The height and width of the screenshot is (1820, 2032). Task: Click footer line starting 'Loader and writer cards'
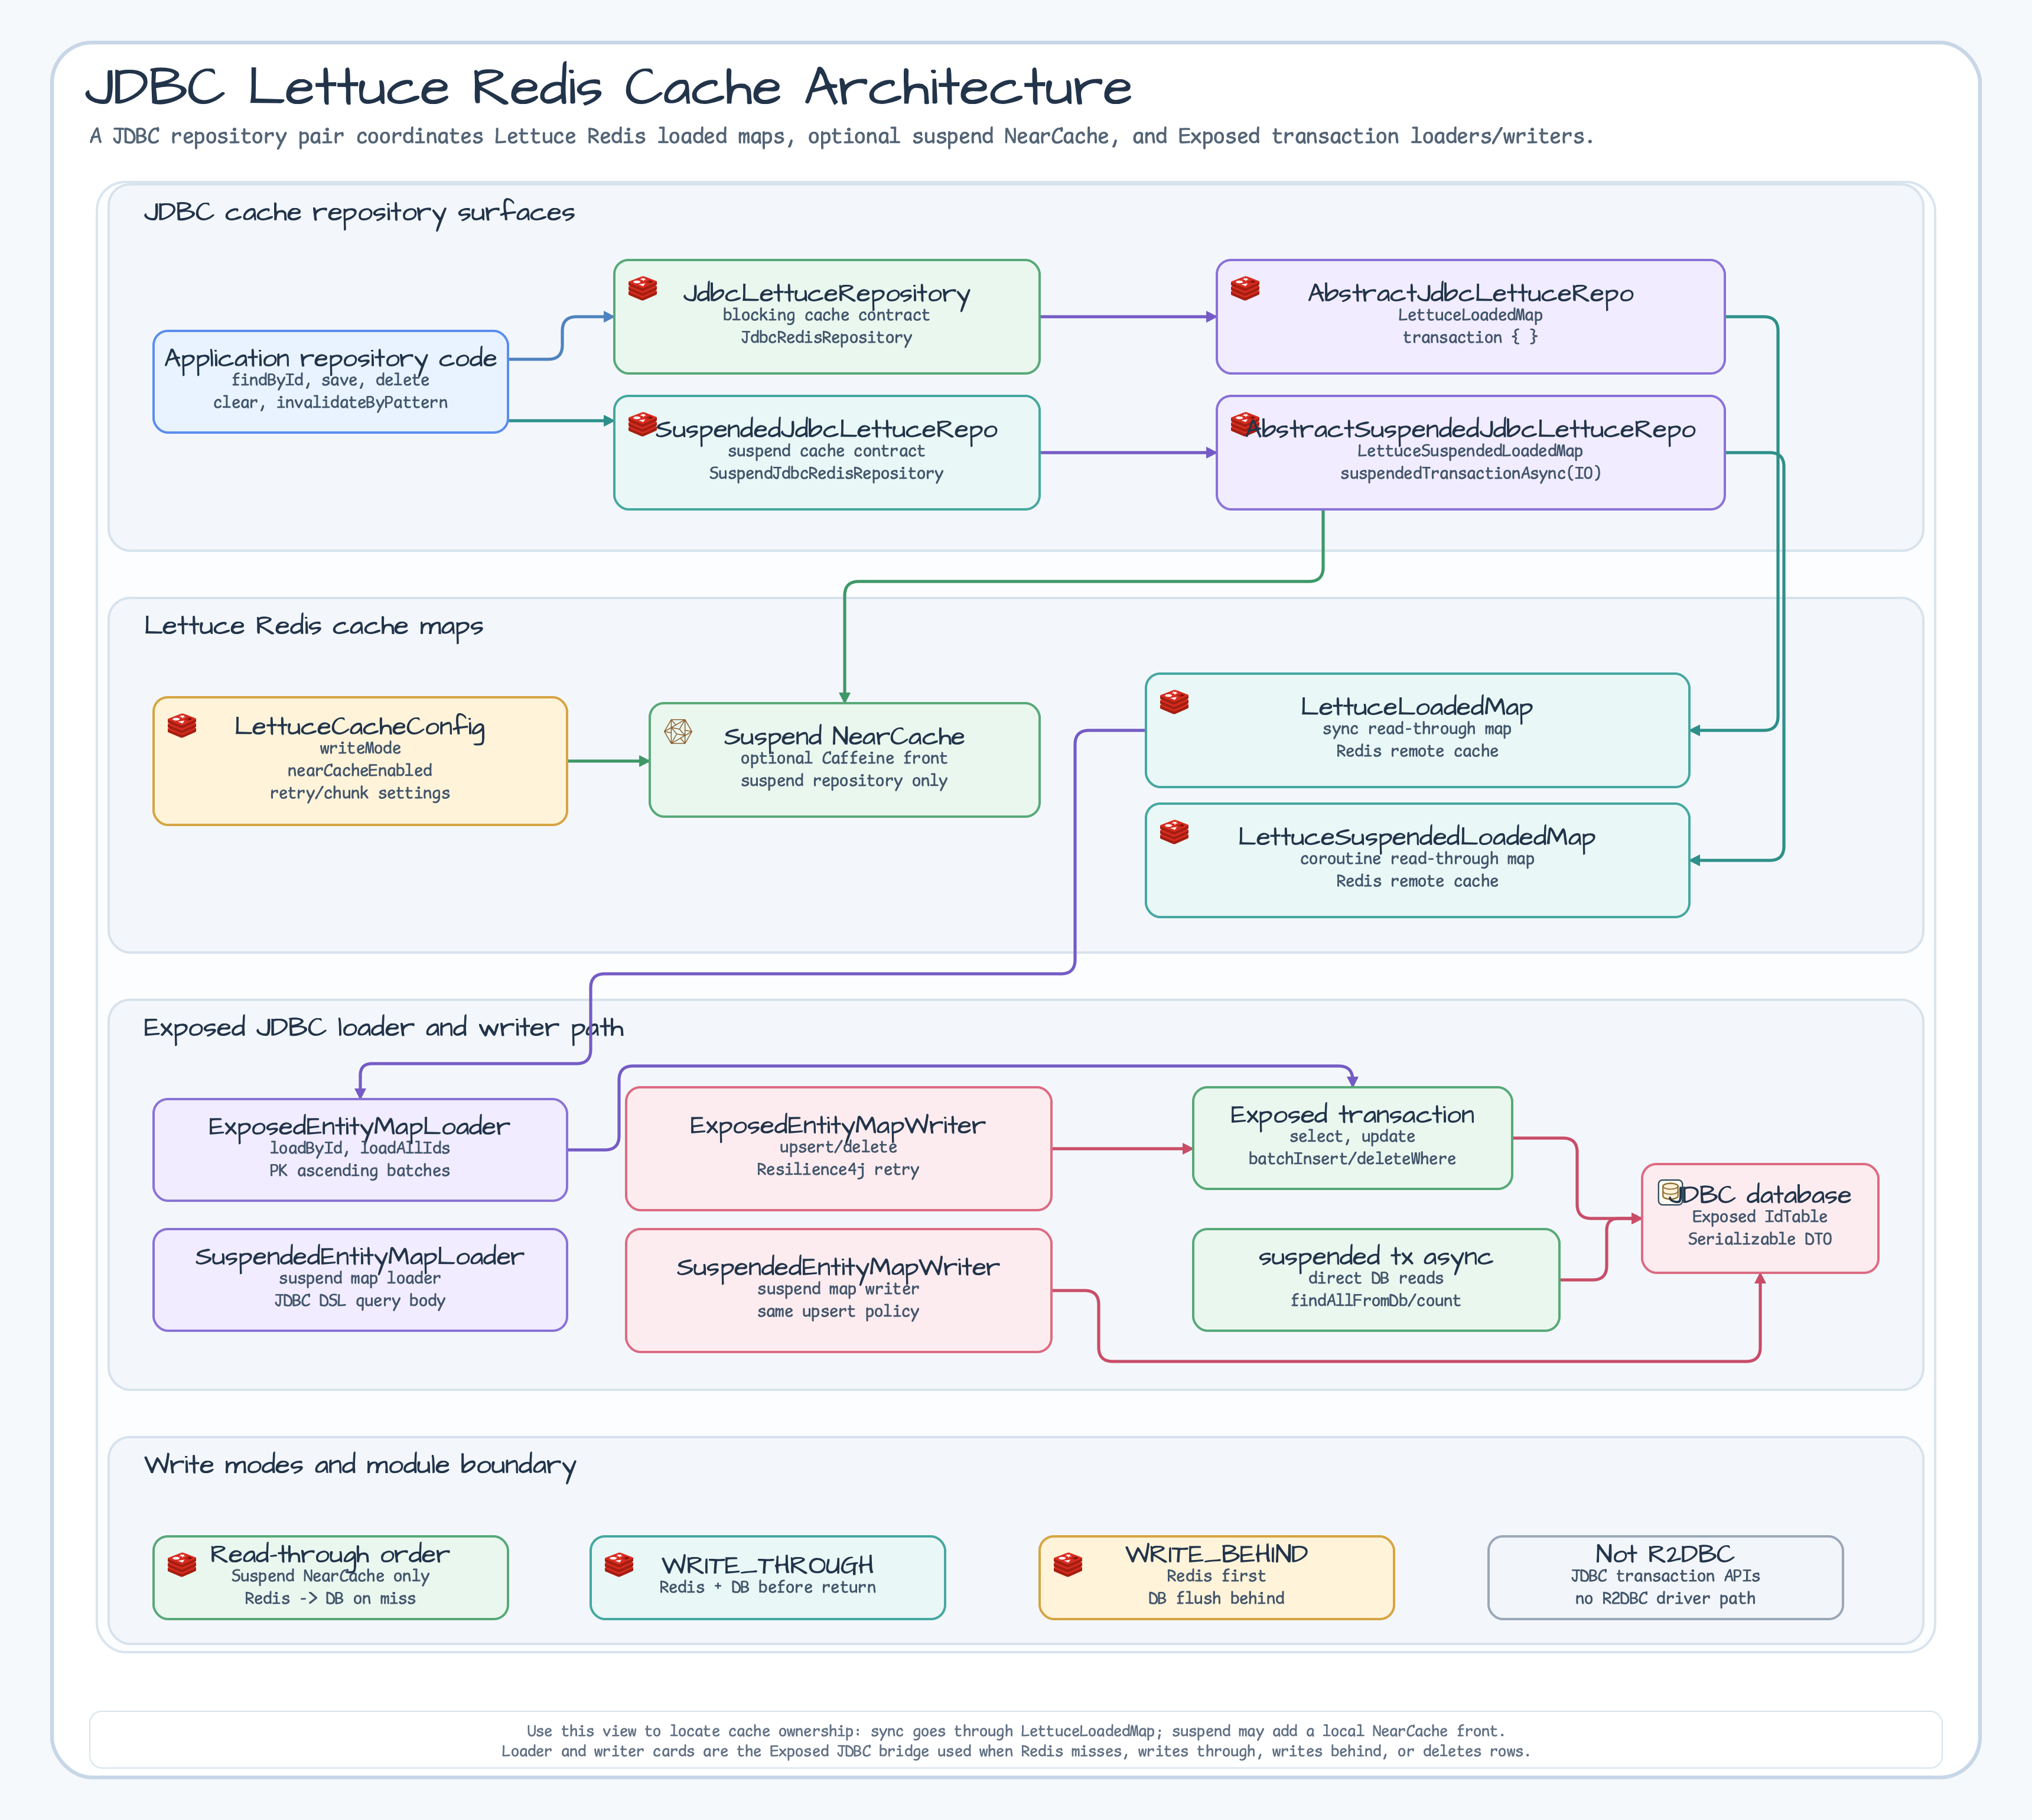pyautogui.click(x=1015, y=1751)
